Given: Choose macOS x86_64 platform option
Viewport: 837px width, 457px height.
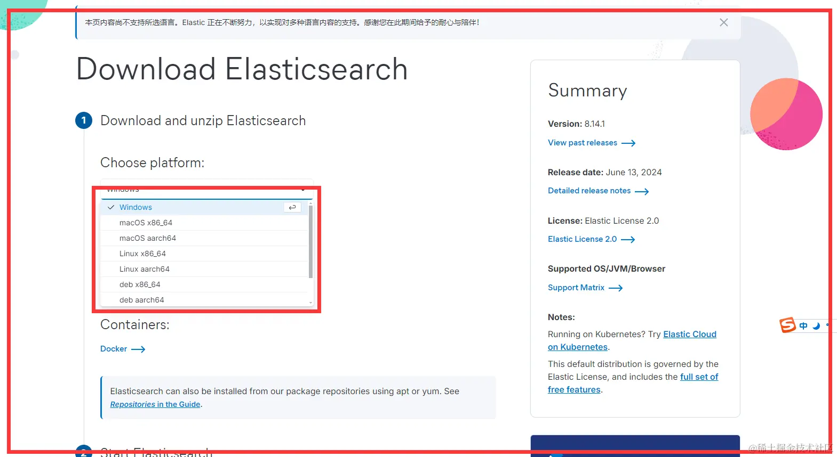Looking at the screenshot, I should click(204, 223).
